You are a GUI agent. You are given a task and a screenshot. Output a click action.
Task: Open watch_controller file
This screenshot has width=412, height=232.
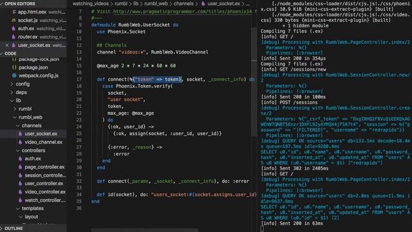pos(45,200)
